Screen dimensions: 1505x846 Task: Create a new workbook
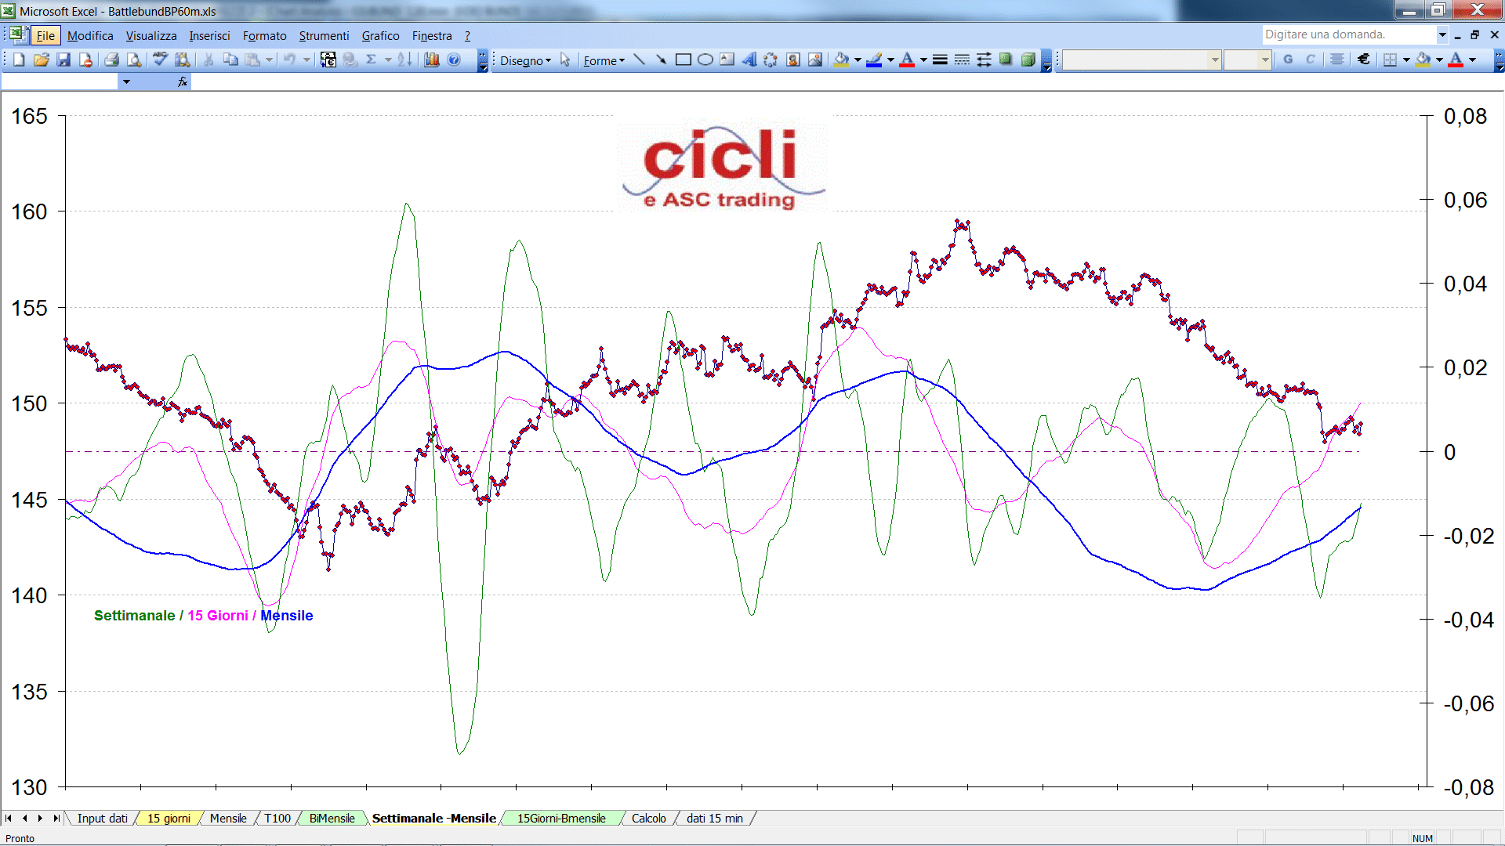pyautogui.click(x=19, y=60)
